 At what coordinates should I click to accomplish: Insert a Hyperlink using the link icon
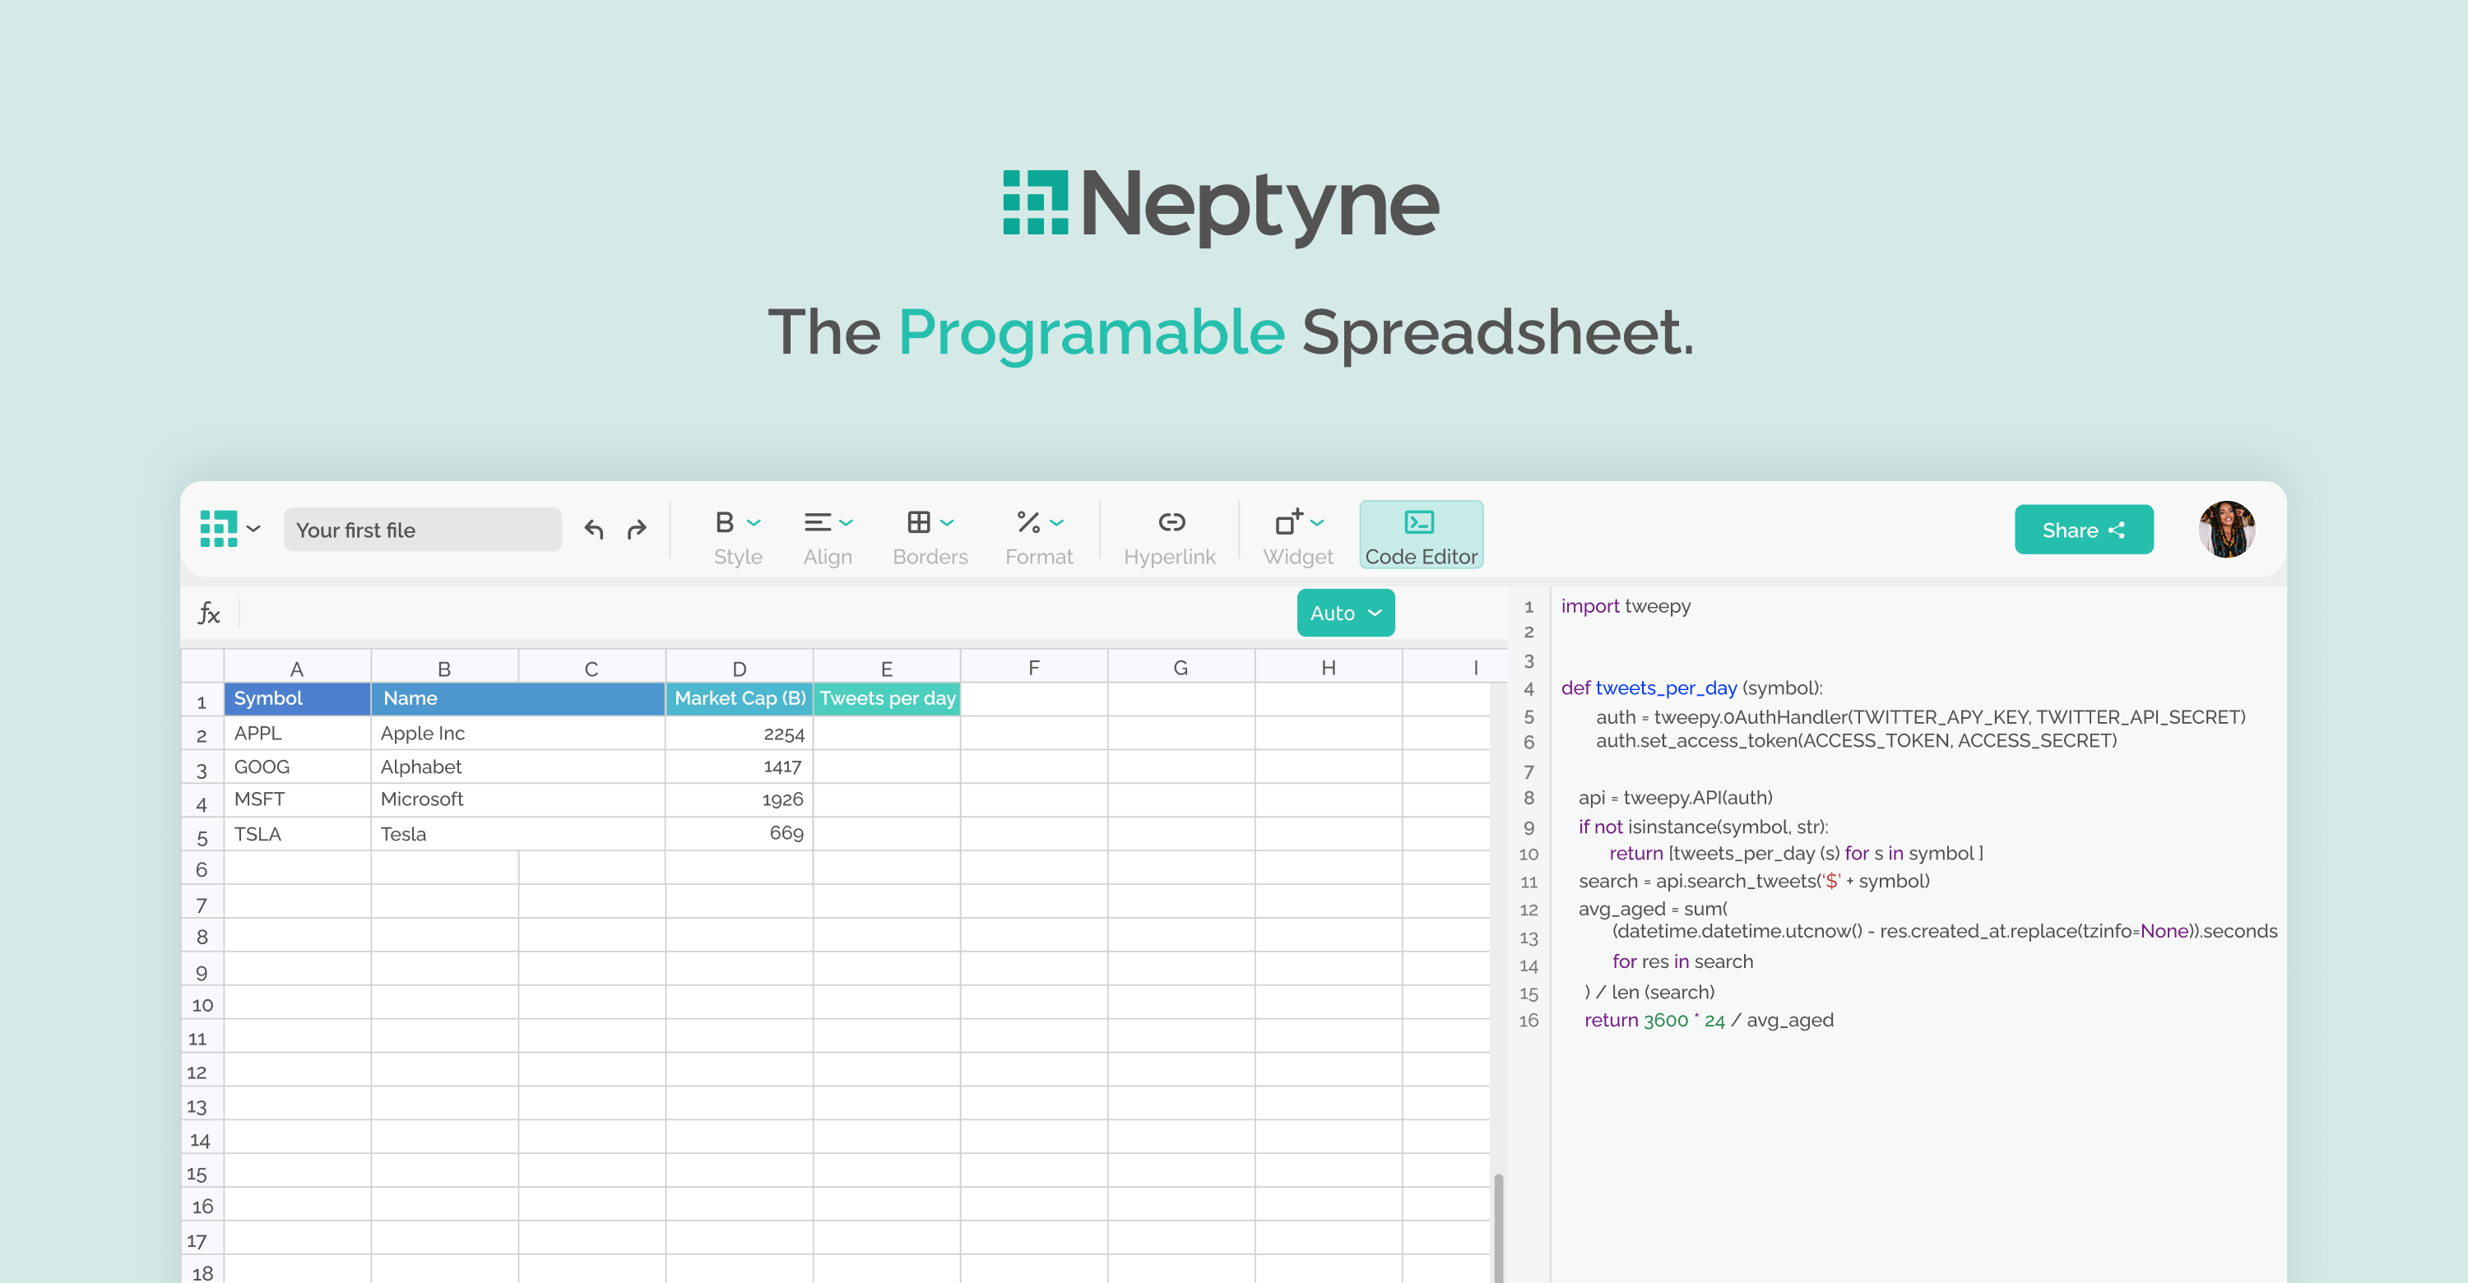coord(1171,523)
